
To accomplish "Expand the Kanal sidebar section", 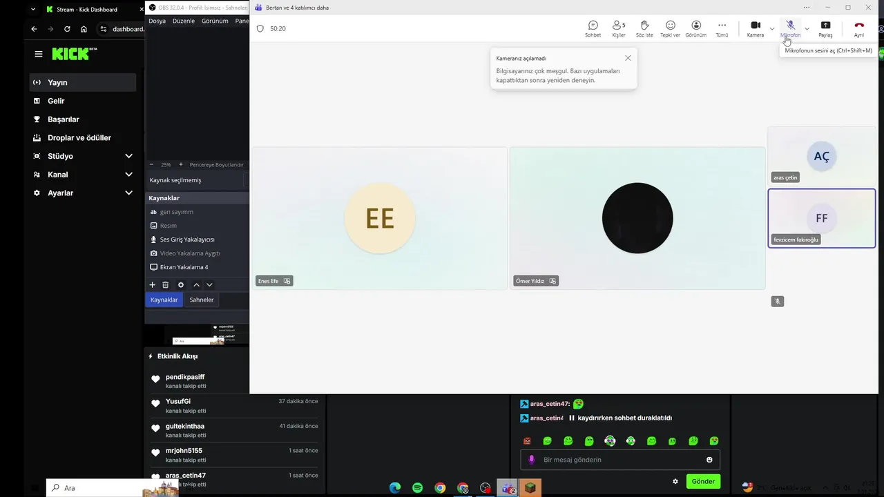I will click(83, 175).
